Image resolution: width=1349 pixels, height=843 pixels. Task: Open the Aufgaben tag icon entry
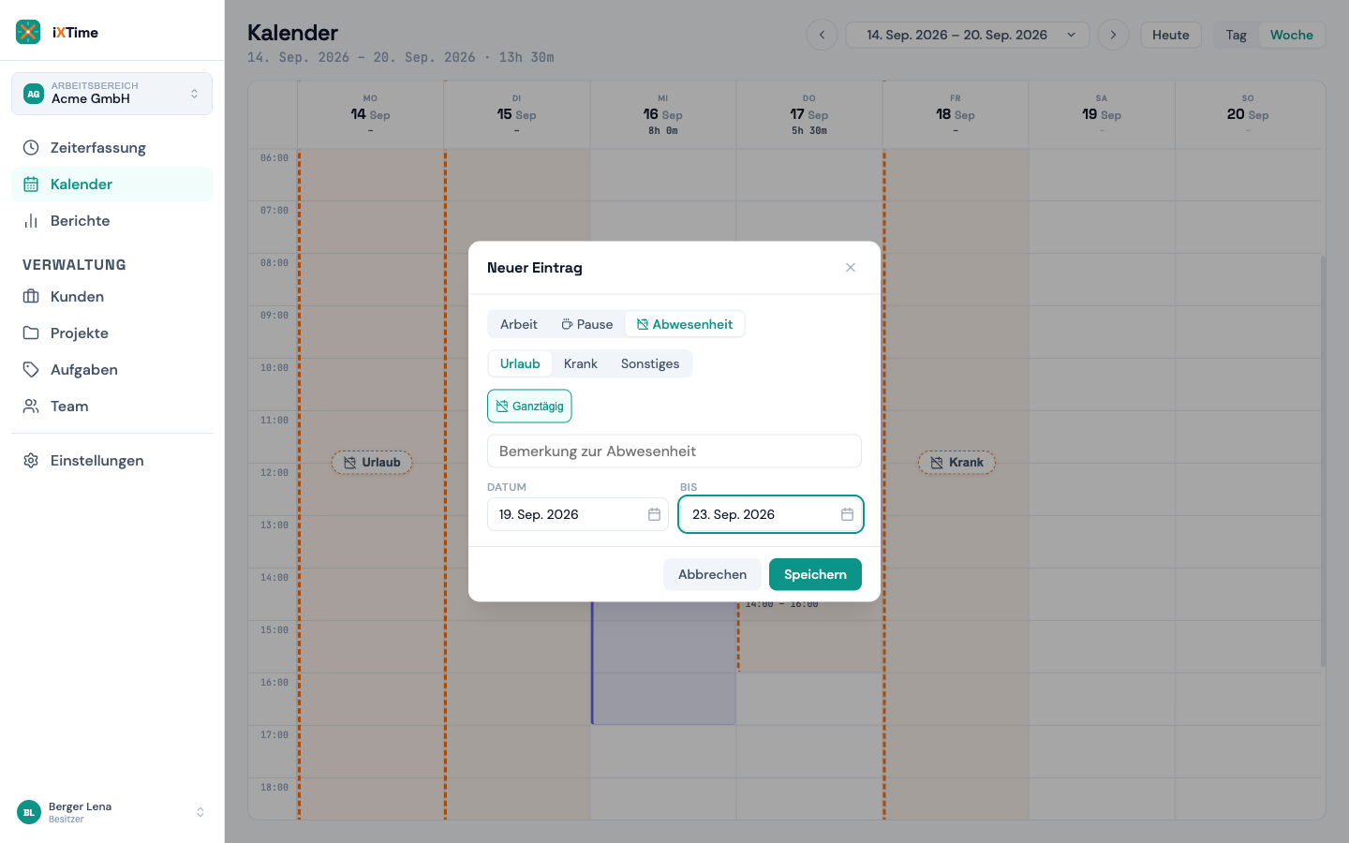click(31, 370)
